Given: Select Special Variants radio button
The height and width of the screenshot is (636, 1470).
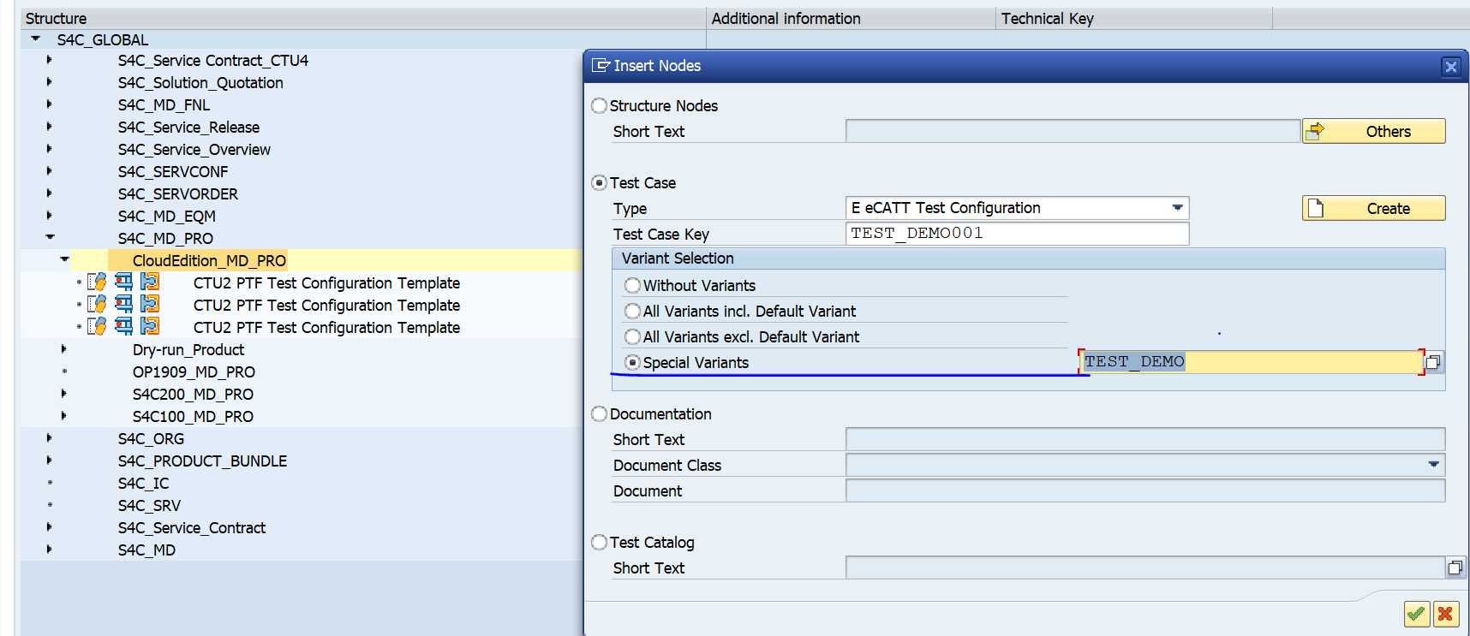Looking at the screenshot, I should coord(633,362).
